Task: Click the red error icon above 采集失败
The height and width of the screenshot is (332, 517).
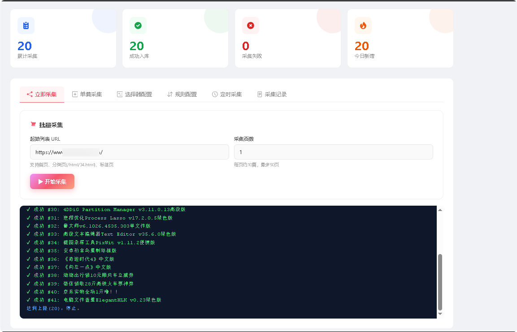Action: pyautogui.click(x=251, y=26)
